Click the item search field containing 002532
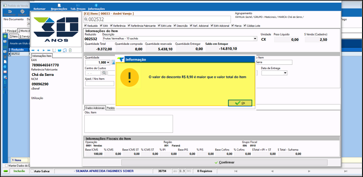The height and width of the screenshot is (177, 363). 157,19
